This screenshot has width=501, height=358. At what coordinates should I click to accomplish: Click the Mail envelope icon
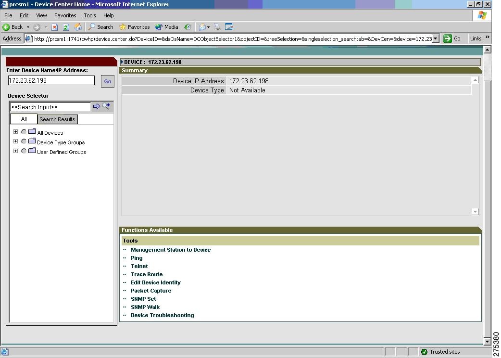(x=202, y=27)
